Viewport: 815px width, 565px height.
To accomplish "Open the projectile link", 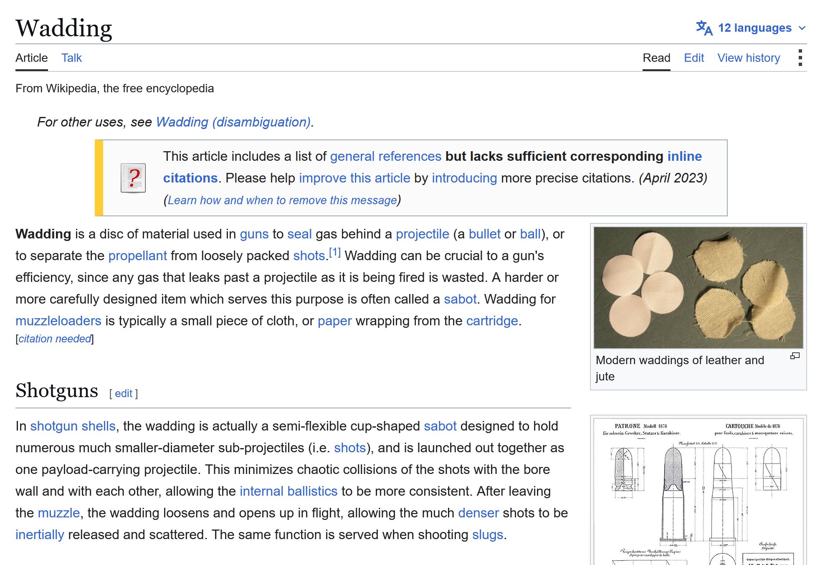I will point(423,234).
